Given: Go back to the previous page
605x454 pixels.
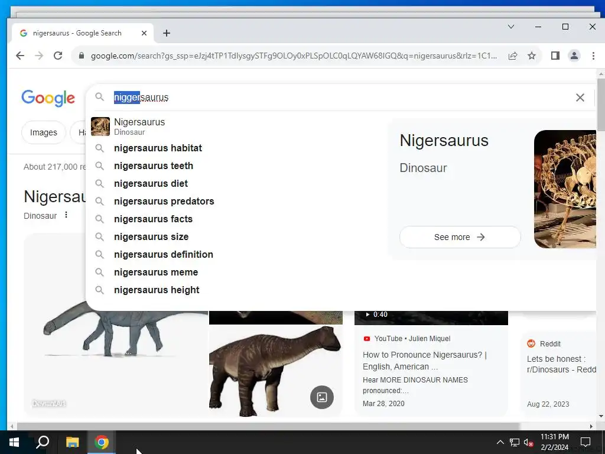Looking at the screenshot, I should pos(20,56).
